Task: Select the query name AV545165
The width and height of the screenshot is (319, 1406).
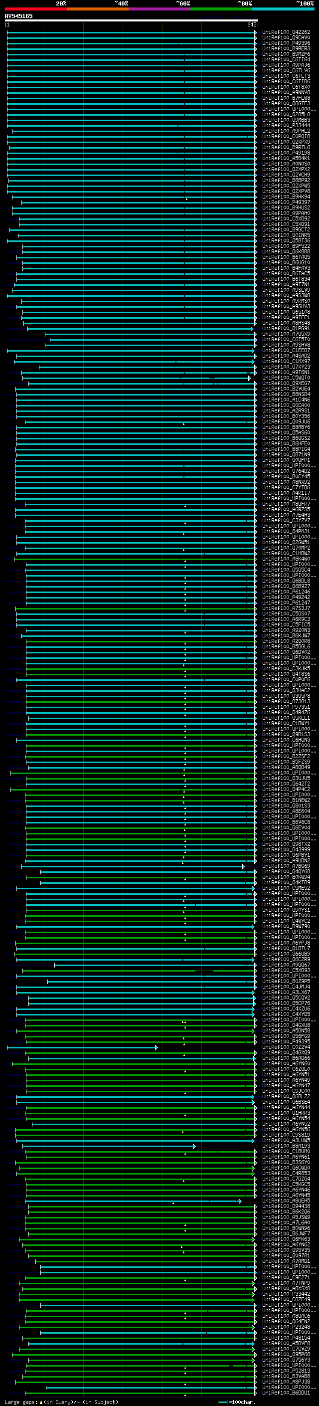Action: [x=18, y=16]
